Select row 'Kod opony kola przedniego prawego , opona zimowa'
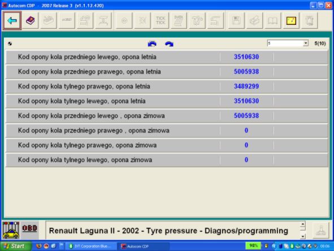Image resolution: width=334 pixels, height=251 pixels. (167, 131)
